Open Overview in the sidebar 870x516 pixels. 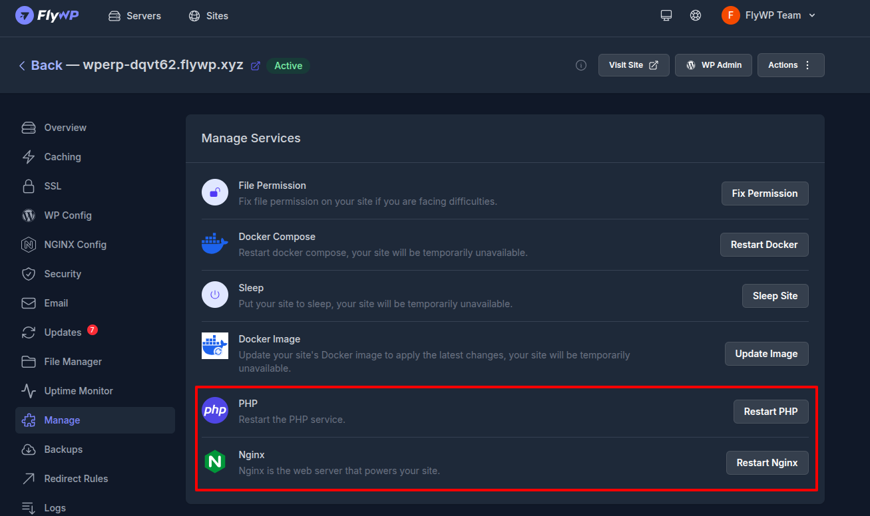coord(95,128)
